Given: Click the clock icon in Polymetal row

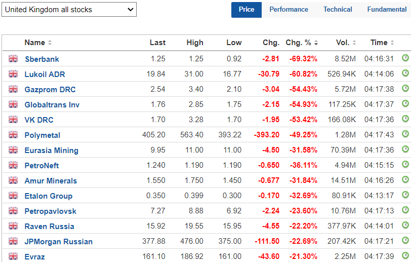Looking at the screenshot, I should (x=405, y=134).
